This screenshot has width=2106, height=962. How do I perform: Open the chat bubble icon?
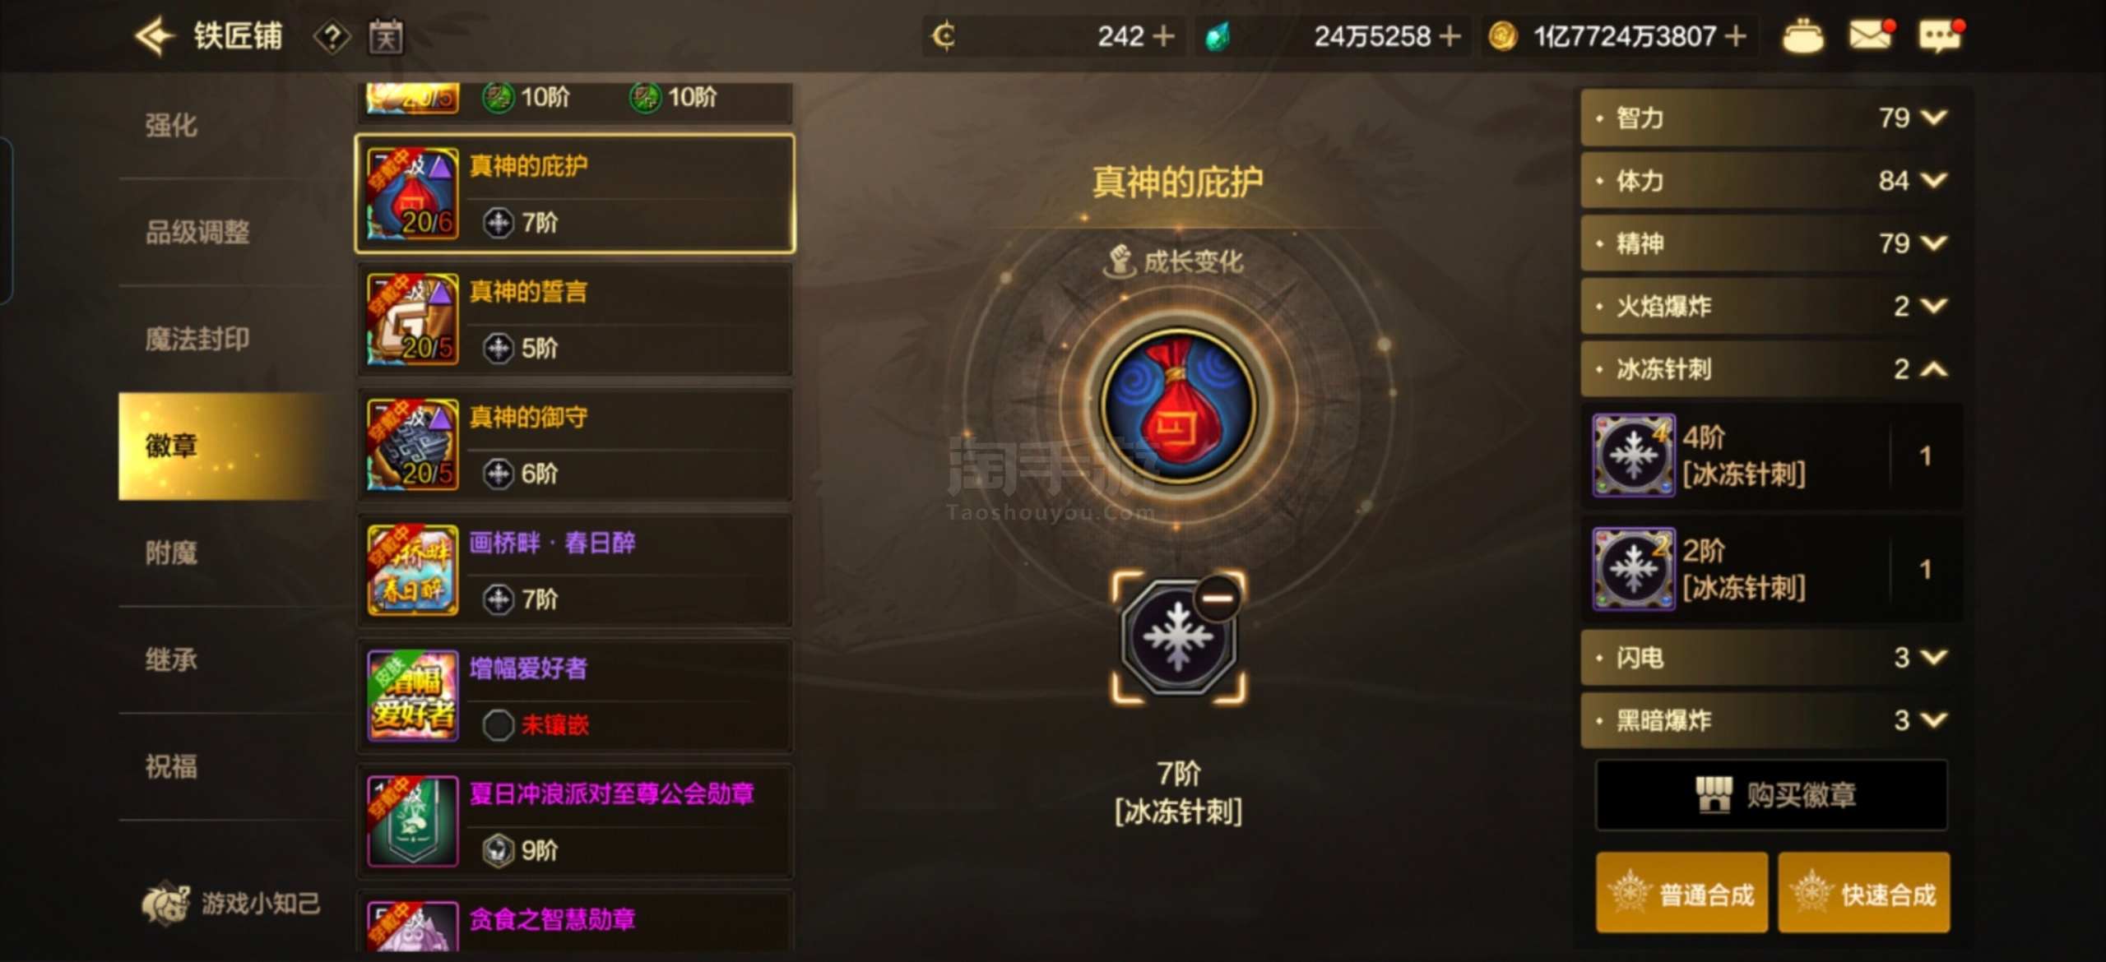[1941, 35]
